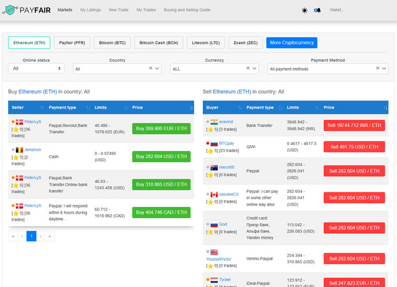Select the Payfair (PFR) tab
Viewport: 397px width, 287px height.
[72, 43]
